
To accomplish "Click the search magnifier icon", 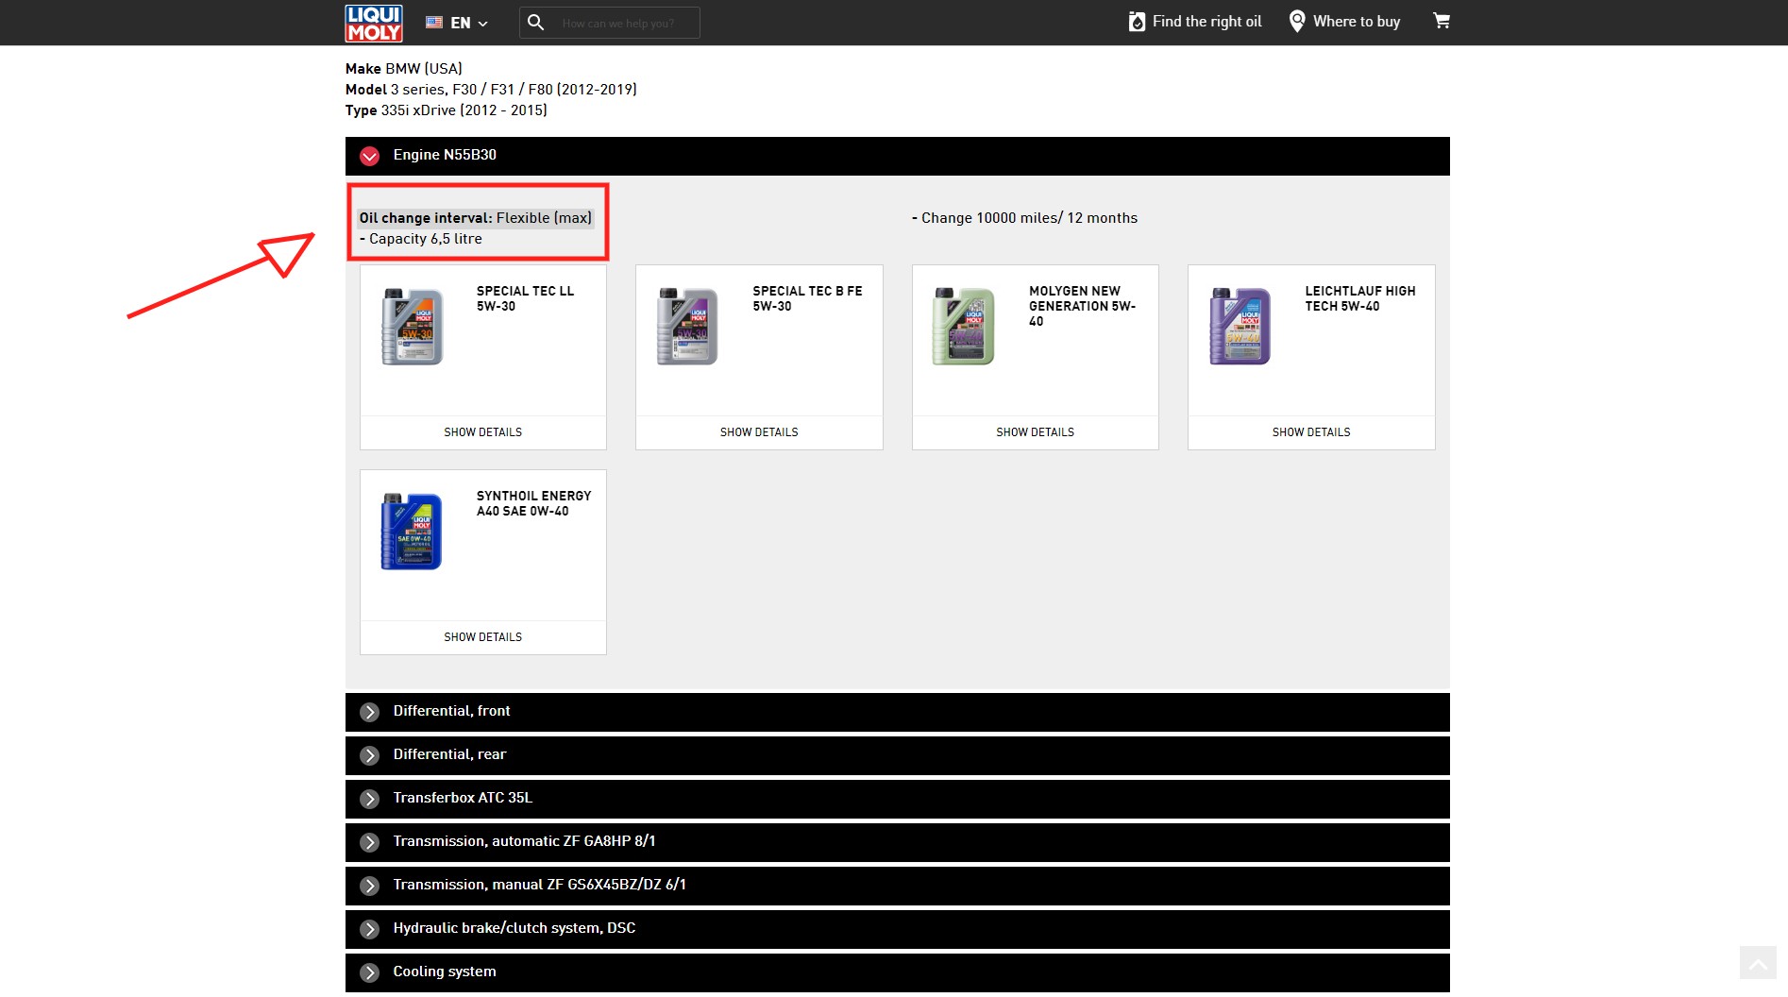I will (535, 23).
